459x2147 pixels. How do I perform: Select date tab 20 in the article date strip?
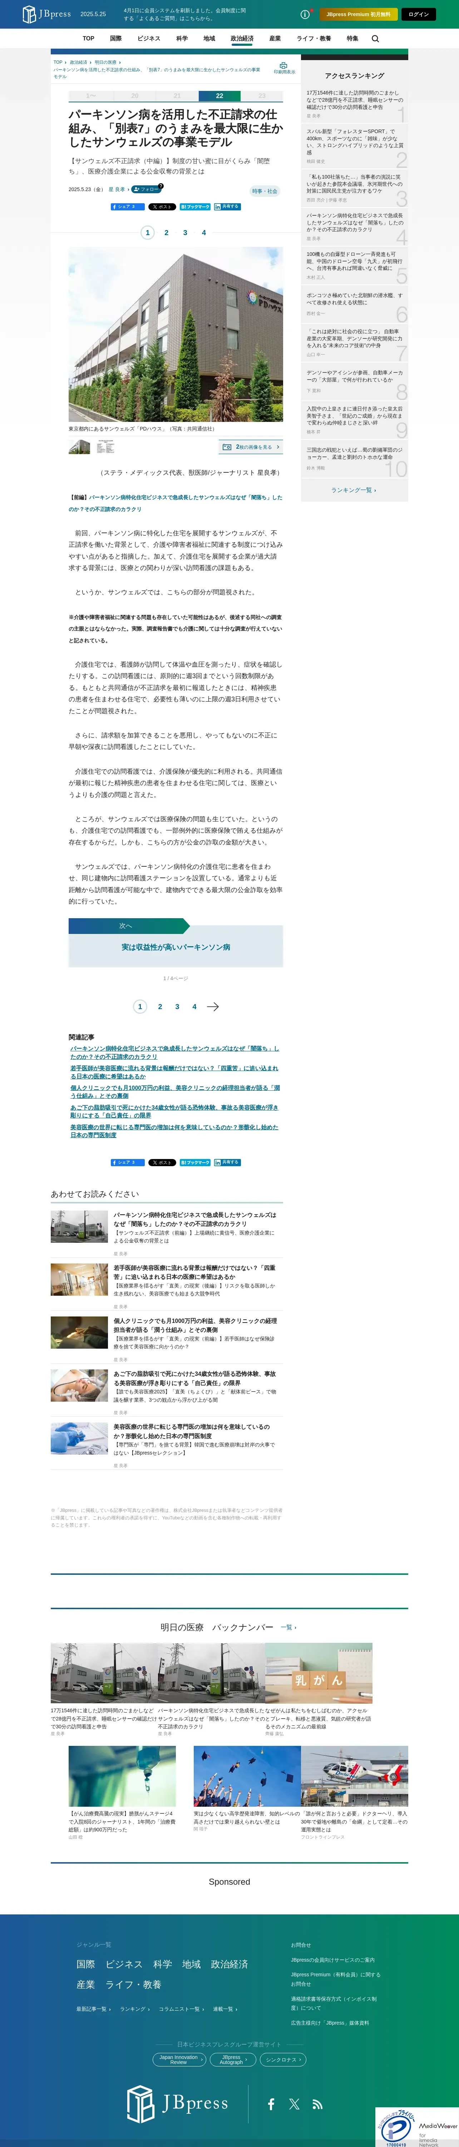tap(135, 96)
